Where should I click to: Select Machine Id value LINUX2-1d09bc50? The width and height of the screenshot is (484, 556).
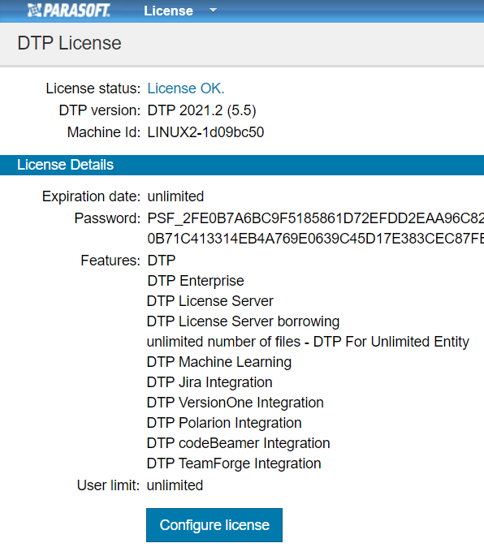click(x=205, y=132)
